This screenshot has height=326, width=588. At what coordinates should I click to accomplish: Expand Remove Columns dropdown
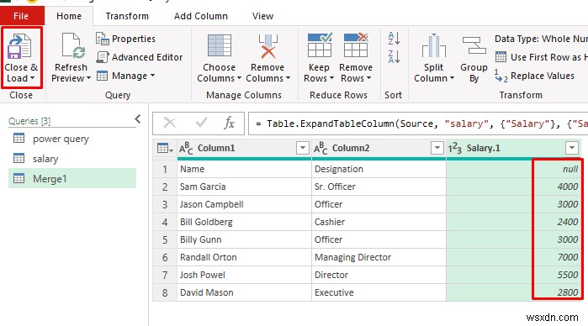click(x=288, y=78)
